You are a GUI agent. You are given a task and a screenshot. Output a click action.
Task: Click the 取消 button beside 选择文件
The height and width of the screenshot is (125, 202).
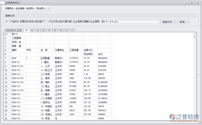click(183, 22)
